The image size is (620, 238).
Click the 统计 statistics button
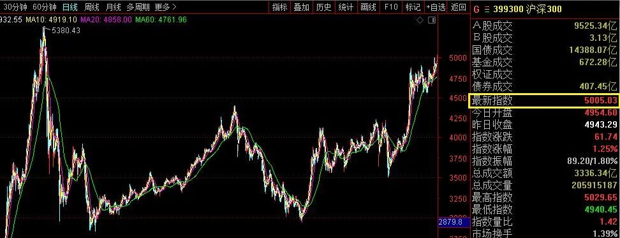pos(346,7)
